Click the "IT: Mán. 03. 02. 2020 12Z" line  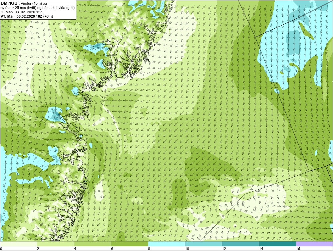coord(21,12)
